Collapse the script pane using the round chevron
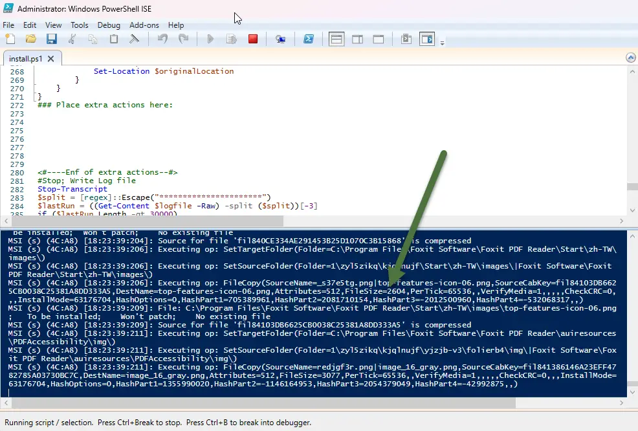 [x=630, y=58]
